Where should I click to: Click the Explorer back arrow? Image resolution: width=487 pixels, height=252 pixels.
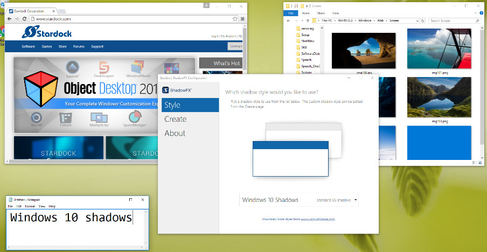tap(289, 21)
